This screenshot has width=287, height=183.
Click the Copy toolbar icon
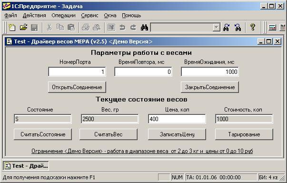[x=60, y=28]
